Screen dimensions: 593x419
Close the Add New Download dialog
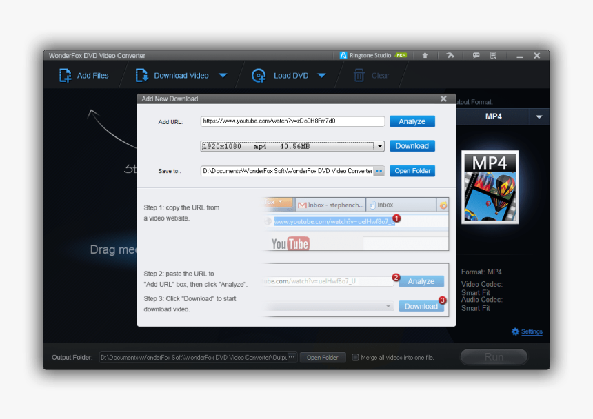coord(443,99)
